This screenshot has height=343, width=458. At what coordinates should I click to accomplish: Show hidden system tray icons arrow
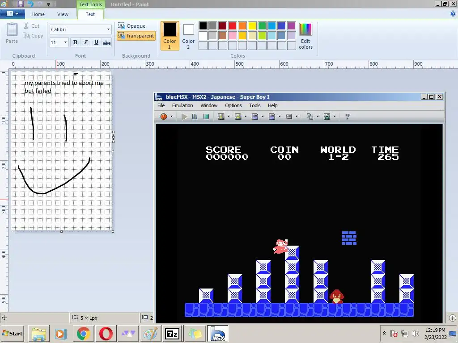pos(384,333)
